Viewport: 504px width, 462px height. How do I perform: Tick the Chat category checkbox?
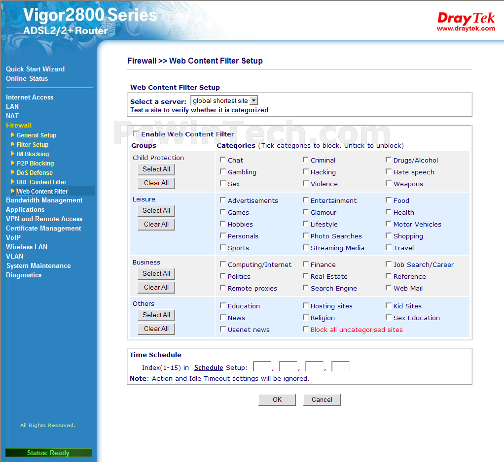click(223, 160)
